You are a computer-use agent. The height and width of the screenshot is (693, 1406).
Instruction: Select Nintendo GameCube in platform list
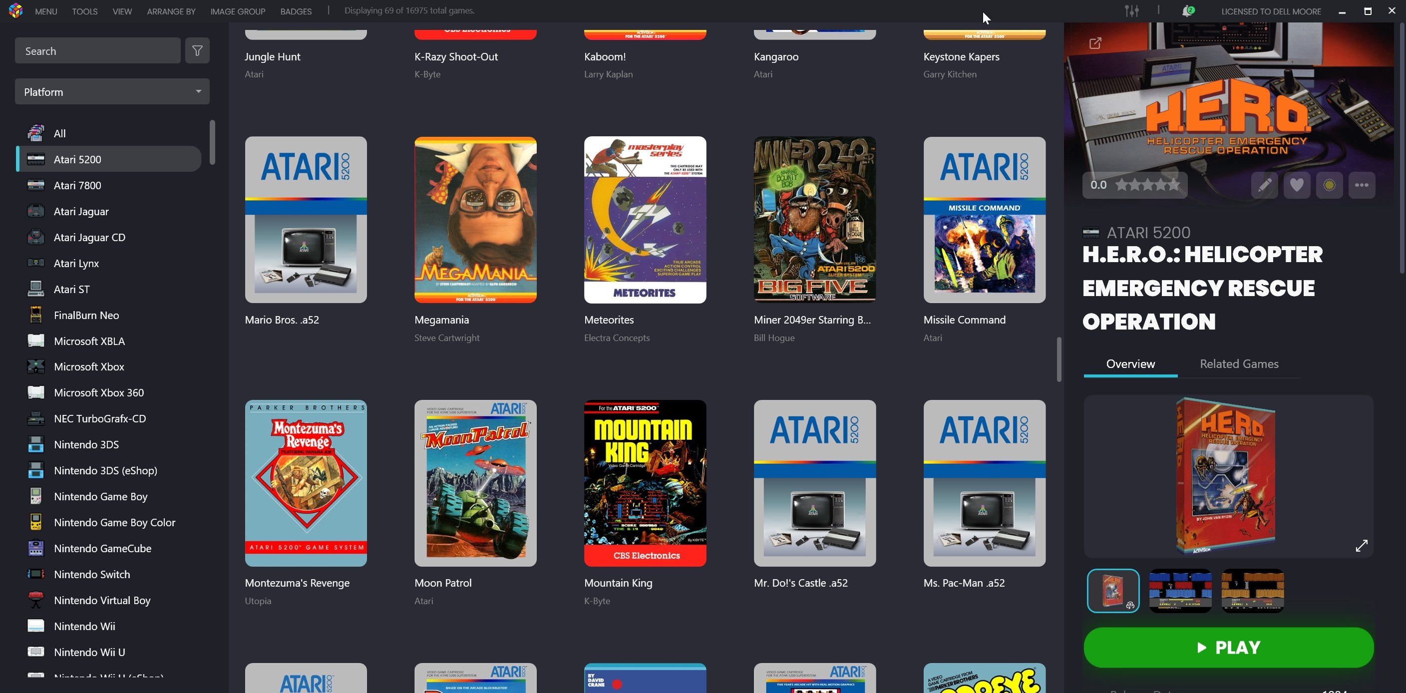coord(102,548)
